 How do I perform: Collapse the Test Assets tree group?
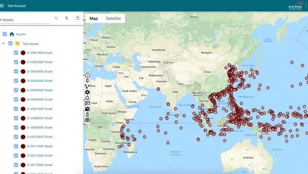pos(3,43)
